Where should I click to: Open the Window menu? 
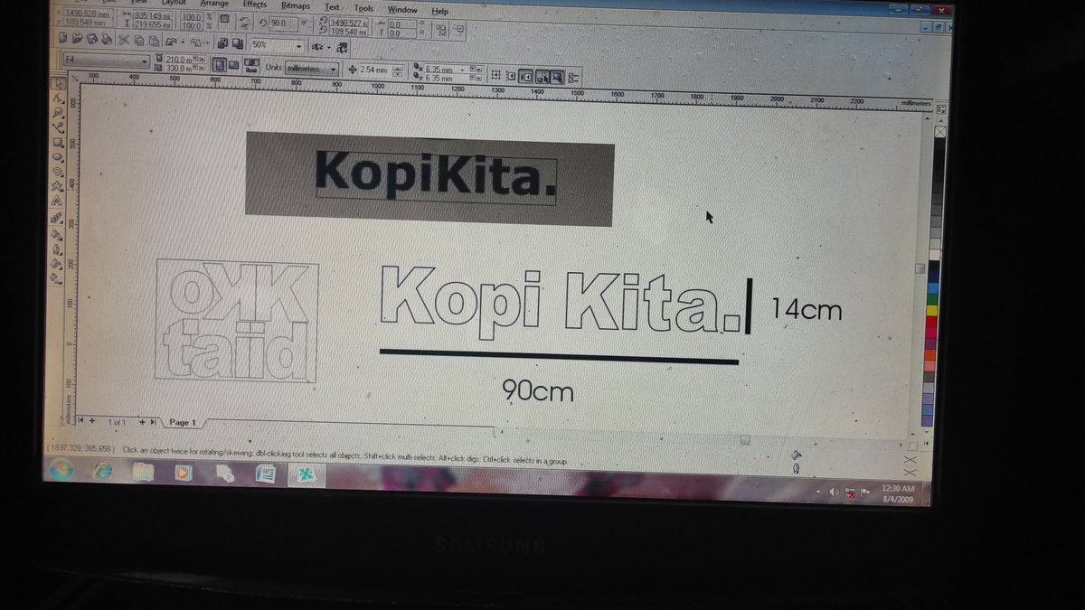(x=402, y=10)
